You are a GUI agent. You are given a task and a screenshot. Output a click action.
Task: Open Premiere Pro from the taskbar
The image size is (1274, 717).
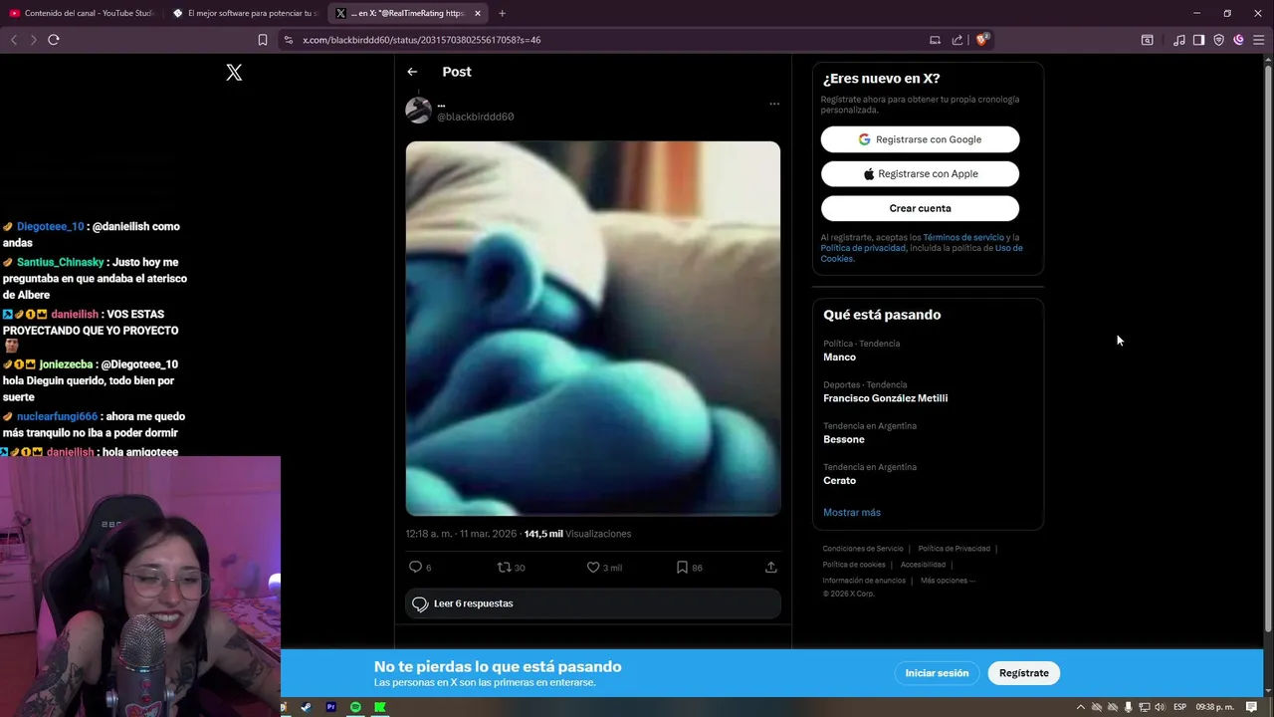click(x=330, y=707)
